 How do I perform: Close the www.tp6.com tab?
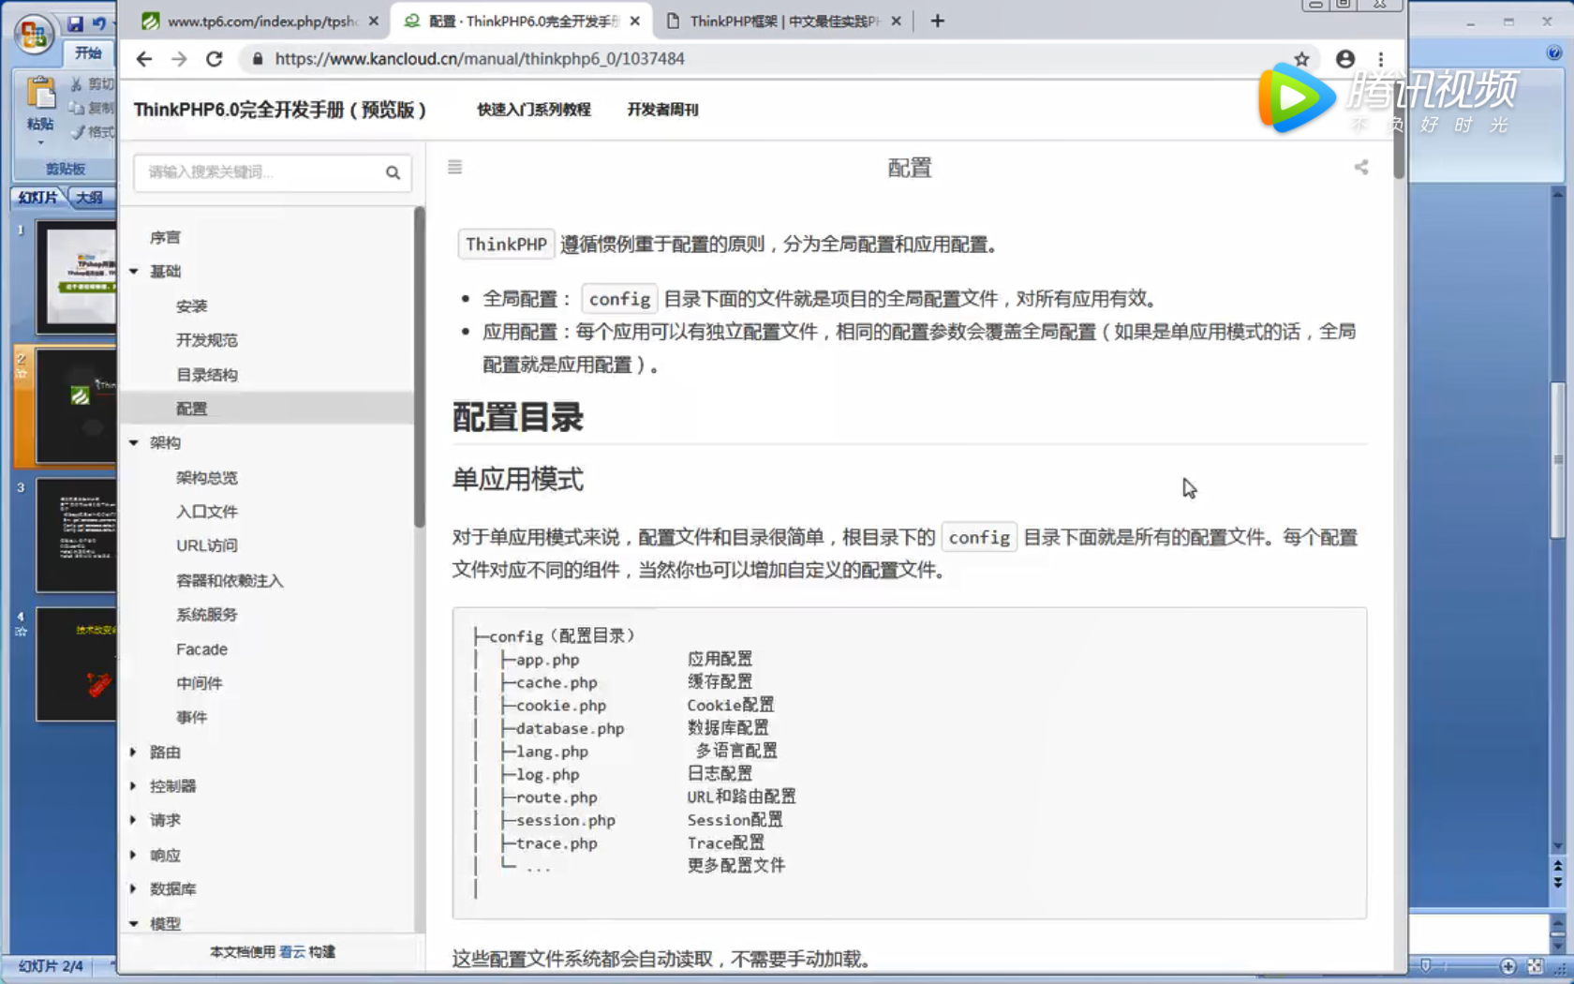(373, 21)
